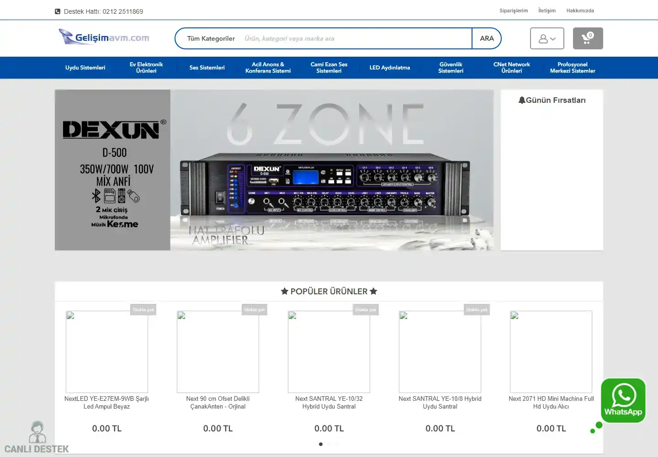This screenshot has height=457, width=658.
Task: Open the Canlı Destek live support
Action: pos(37,437)
